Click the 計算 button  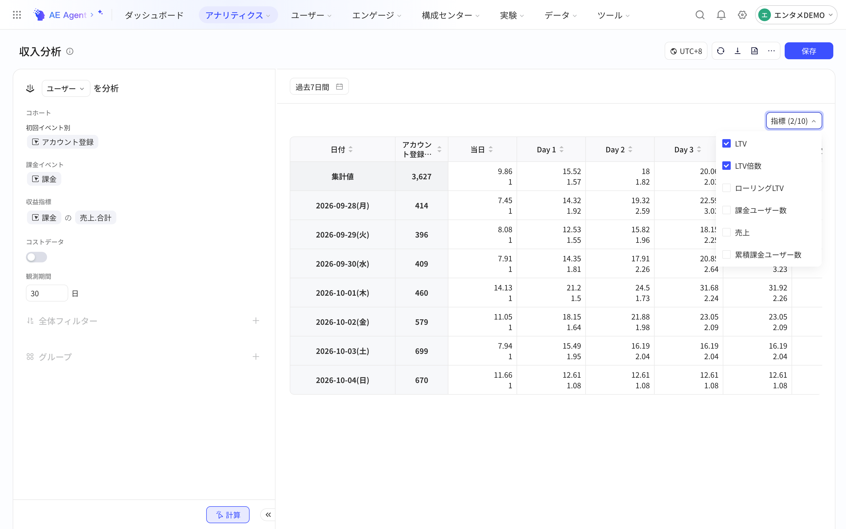pos(228,515)
